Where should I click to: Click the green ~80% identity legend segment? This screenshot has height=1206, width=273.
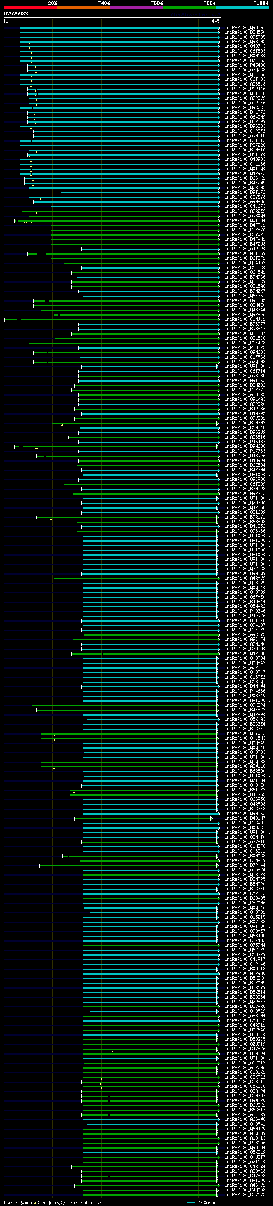point(189,8)
